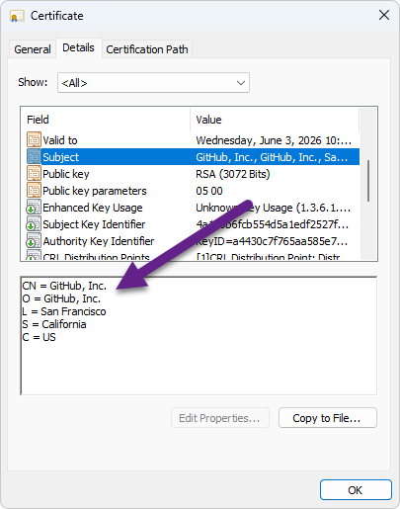This screenshot has height=509, width=400.
Task: Click the Valid to field icon
Action: coord(34,139)
